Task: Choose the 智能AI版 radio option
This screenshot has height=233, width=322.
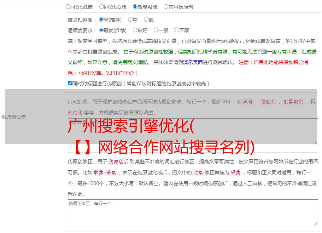Action: click(x=135, y=7)
